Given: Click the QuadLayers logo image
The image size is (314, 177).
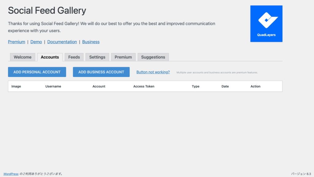Looking at the screenshot, I should [x=266, y=24].
